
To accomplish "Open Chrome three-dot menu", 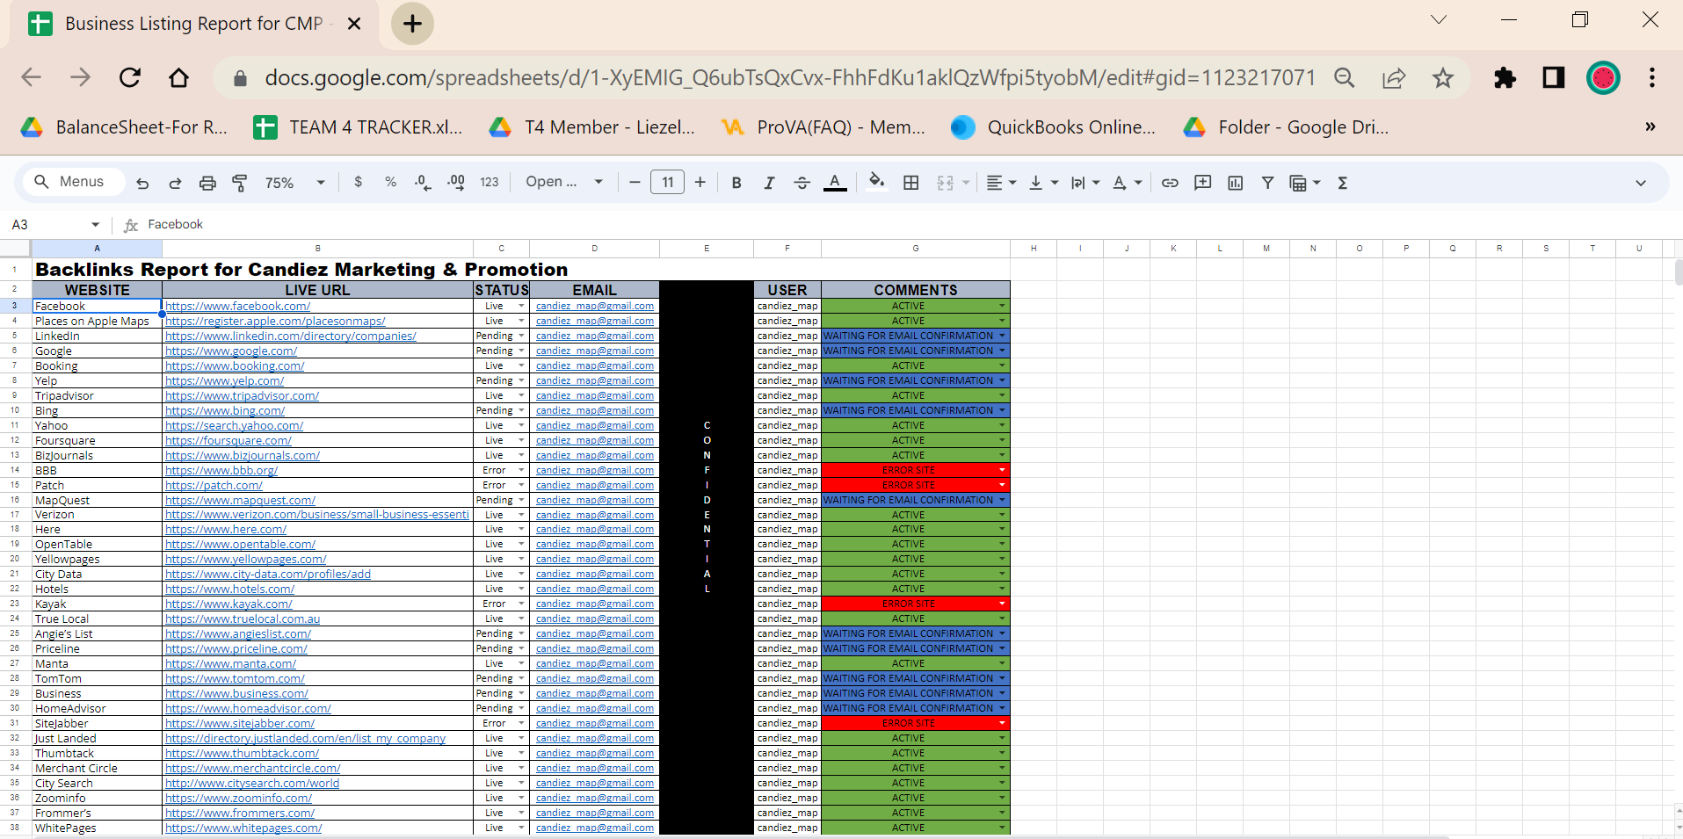I will pyautogui.click(x=1652, y=77).
